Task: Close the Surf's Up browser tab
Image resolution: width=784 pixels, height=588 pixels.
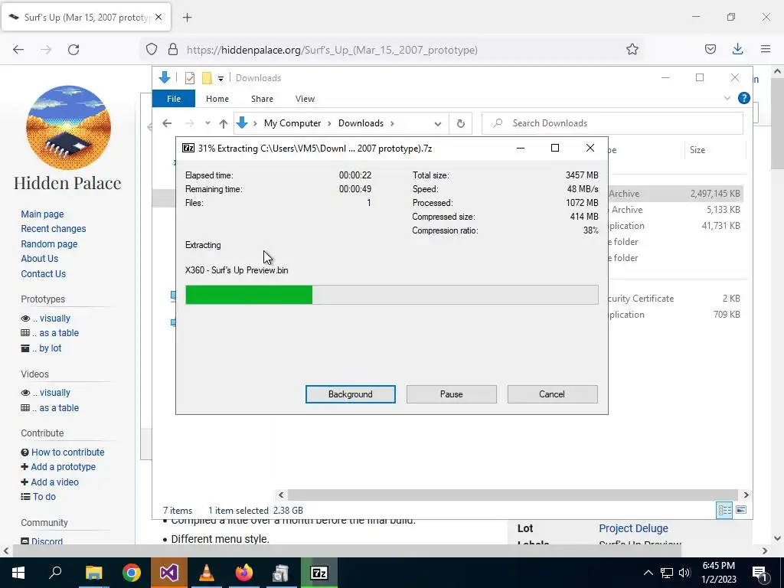Action: (x=158, y=17)
